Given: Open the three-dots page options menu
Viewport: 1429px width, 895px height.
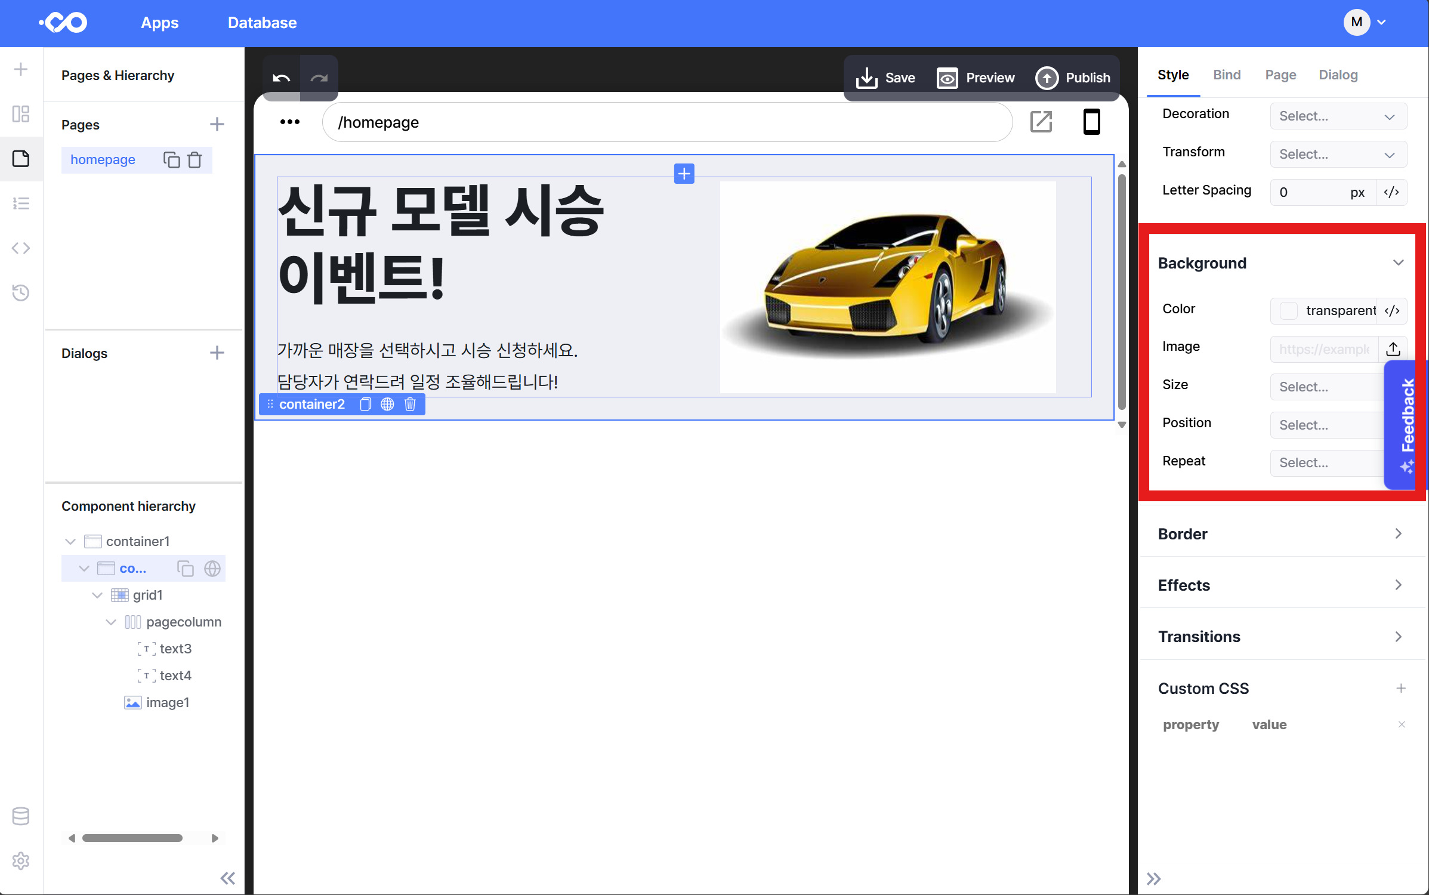Looking at the screenshot, I should 290,122.
